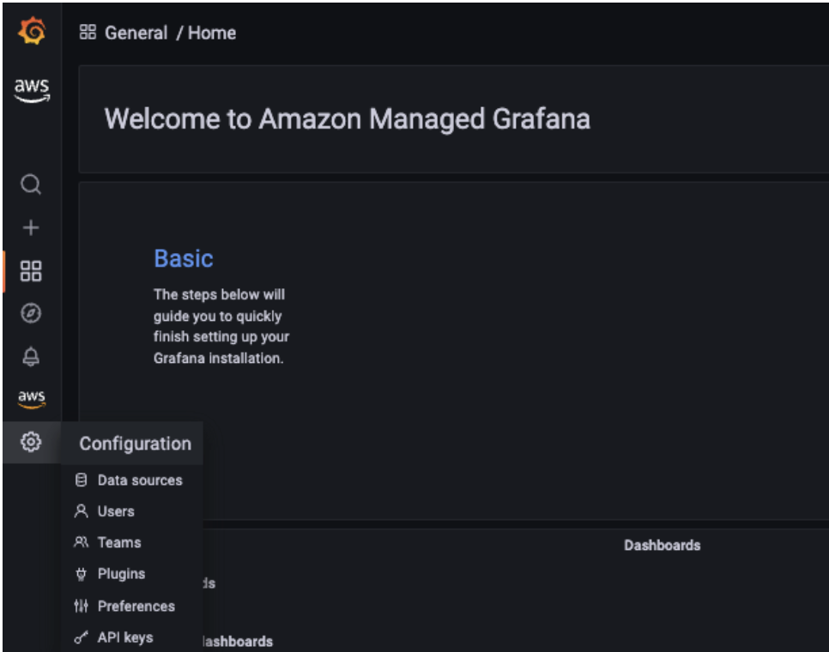Open the Alerting bell icon
Image resolution: width=829 pixels, height=652 pixels.
click(31, 357)
